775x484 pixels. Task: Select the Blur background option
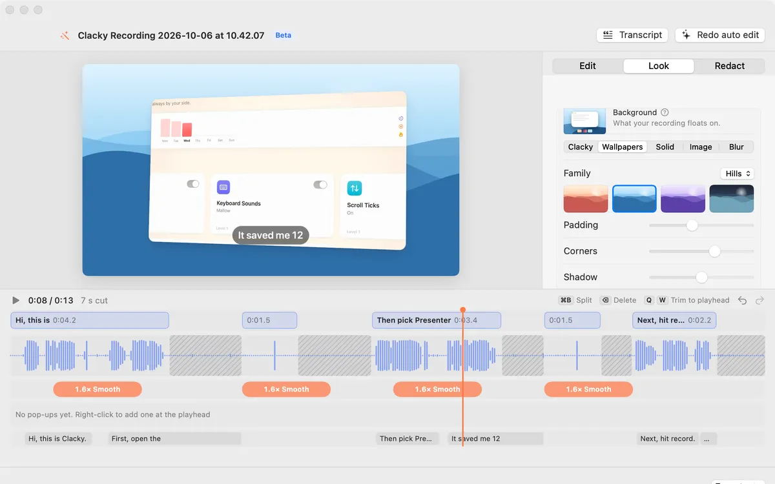click(736, 146)
